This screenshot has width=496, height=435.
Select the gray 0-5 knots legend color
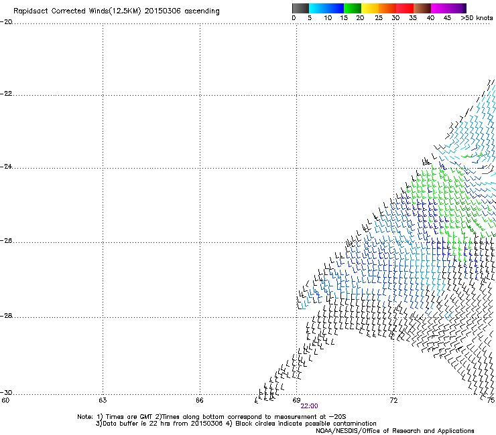click(x=300, y=8)
